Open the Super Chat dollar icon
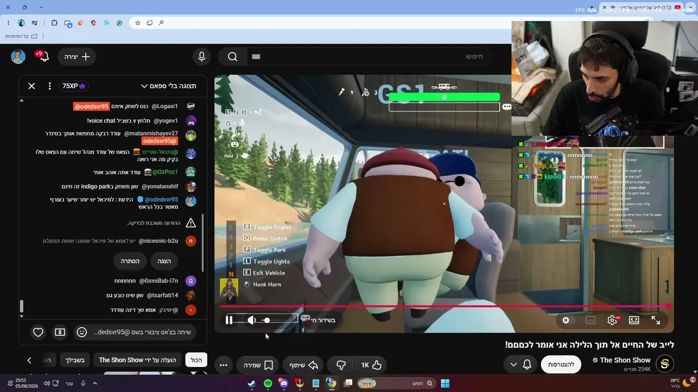 coord(60,332)
